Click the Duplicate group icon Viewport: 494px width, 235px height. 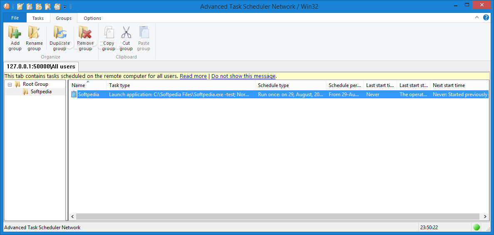point(60,32)
